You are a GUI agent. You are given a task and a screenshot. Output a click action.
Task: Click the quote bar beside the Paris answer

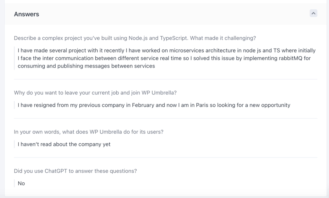tap(14, 105)
